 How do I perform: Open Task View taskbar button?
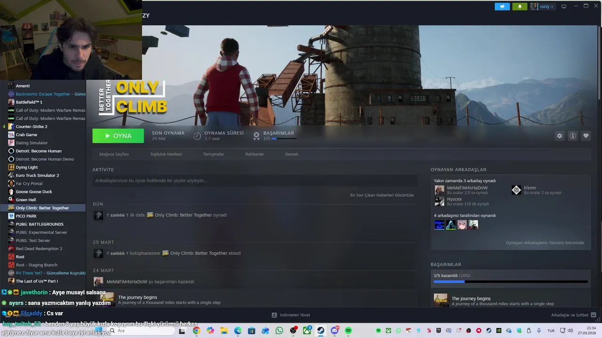182,330
